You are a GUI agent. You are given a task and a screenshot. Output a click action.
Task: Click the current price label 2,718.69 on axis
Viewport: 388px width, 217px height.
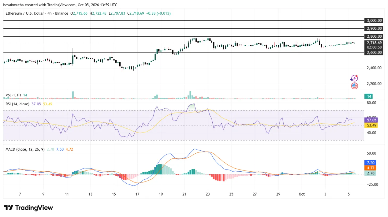(x=374, y=43)
